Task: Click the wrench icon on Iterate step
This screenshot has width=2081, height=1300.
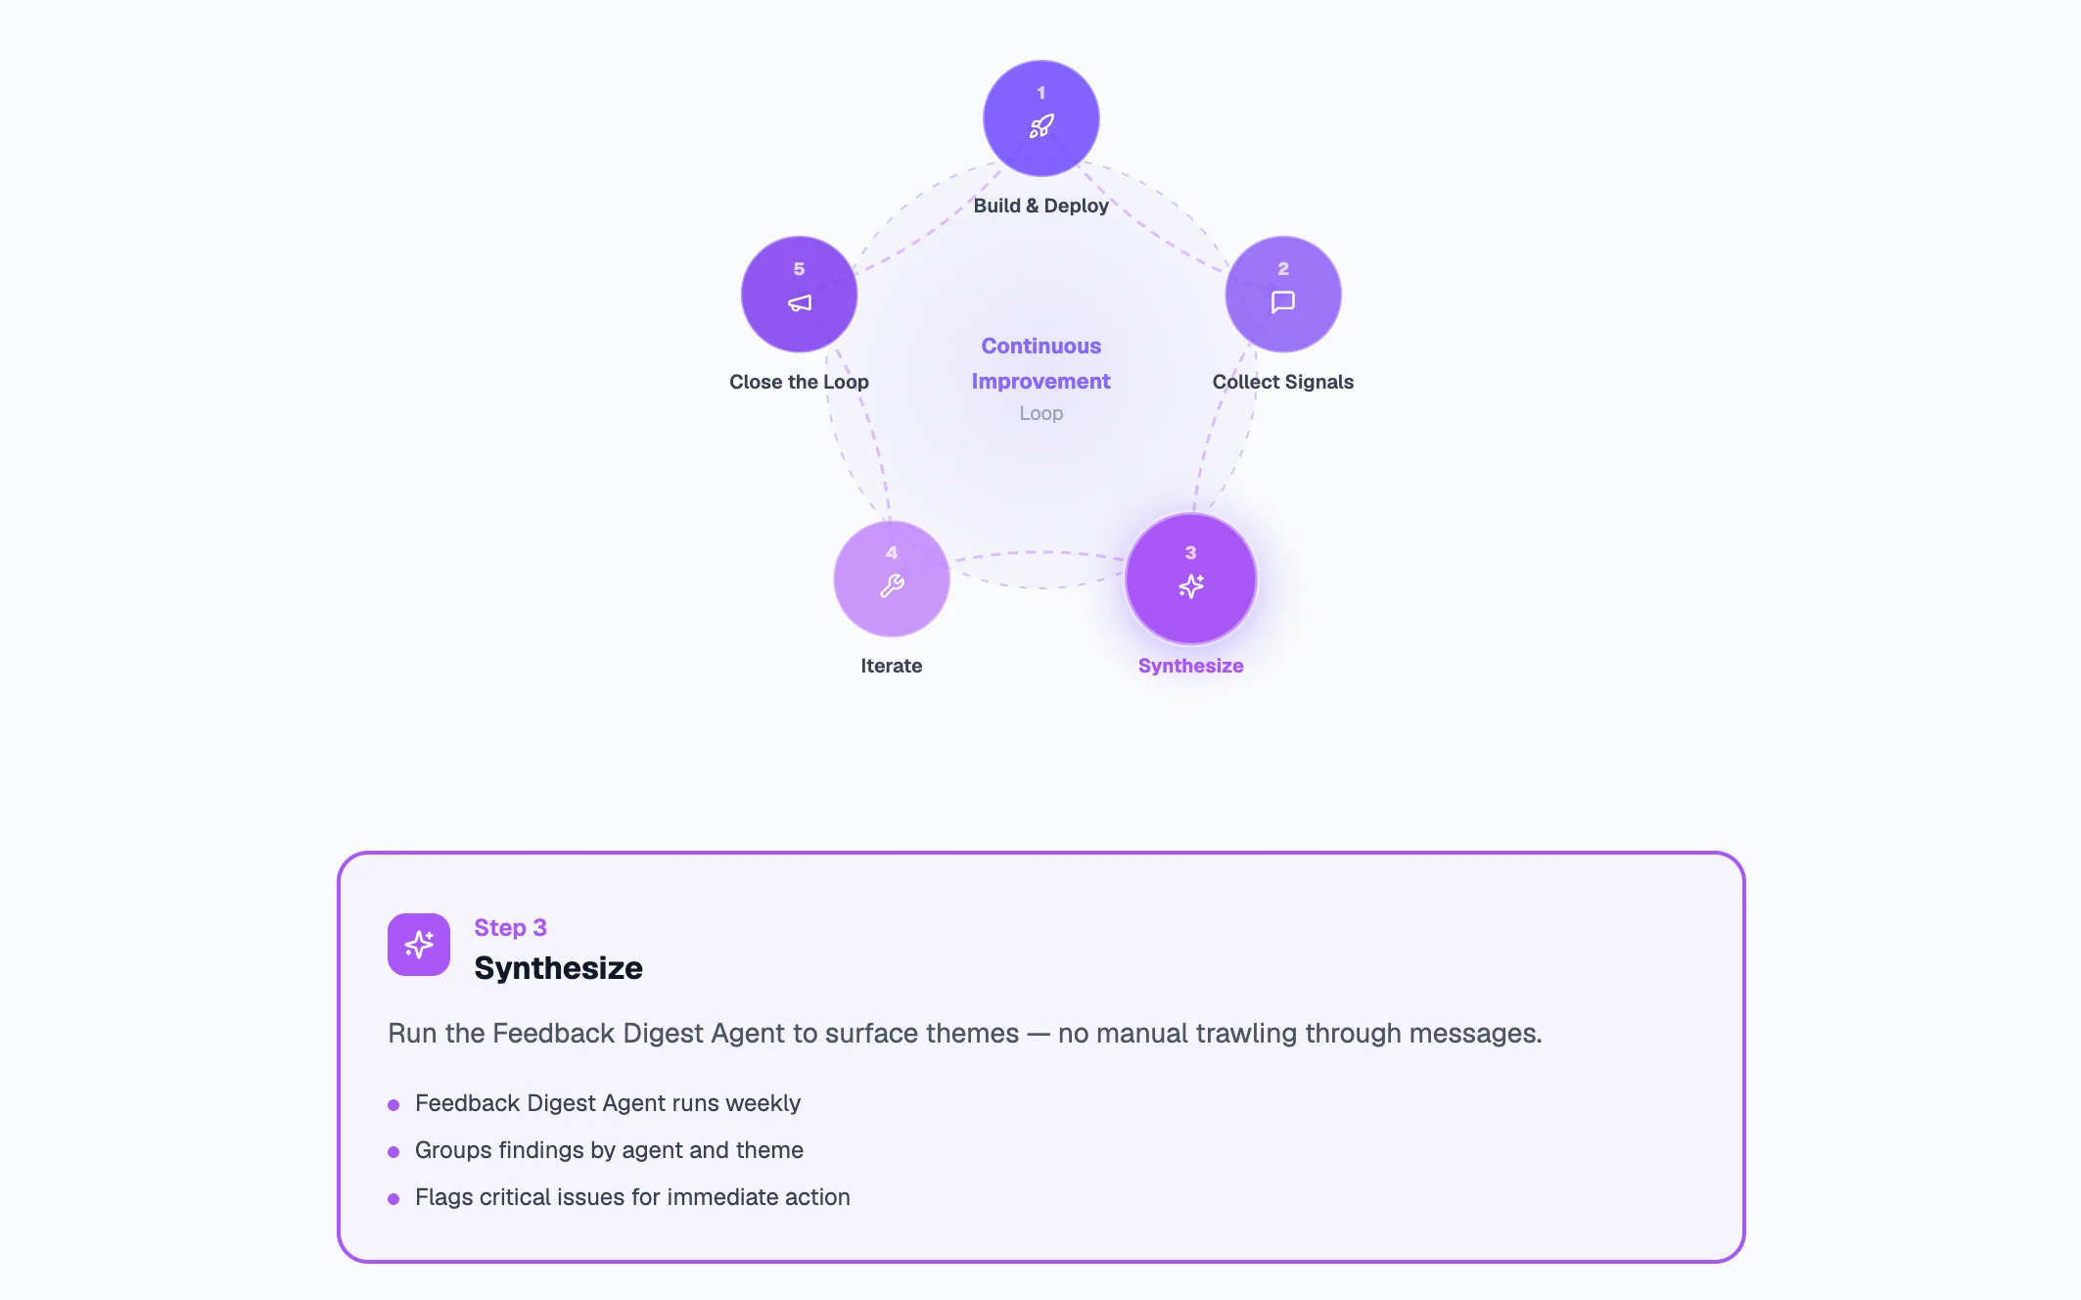Action: (891, 587)
